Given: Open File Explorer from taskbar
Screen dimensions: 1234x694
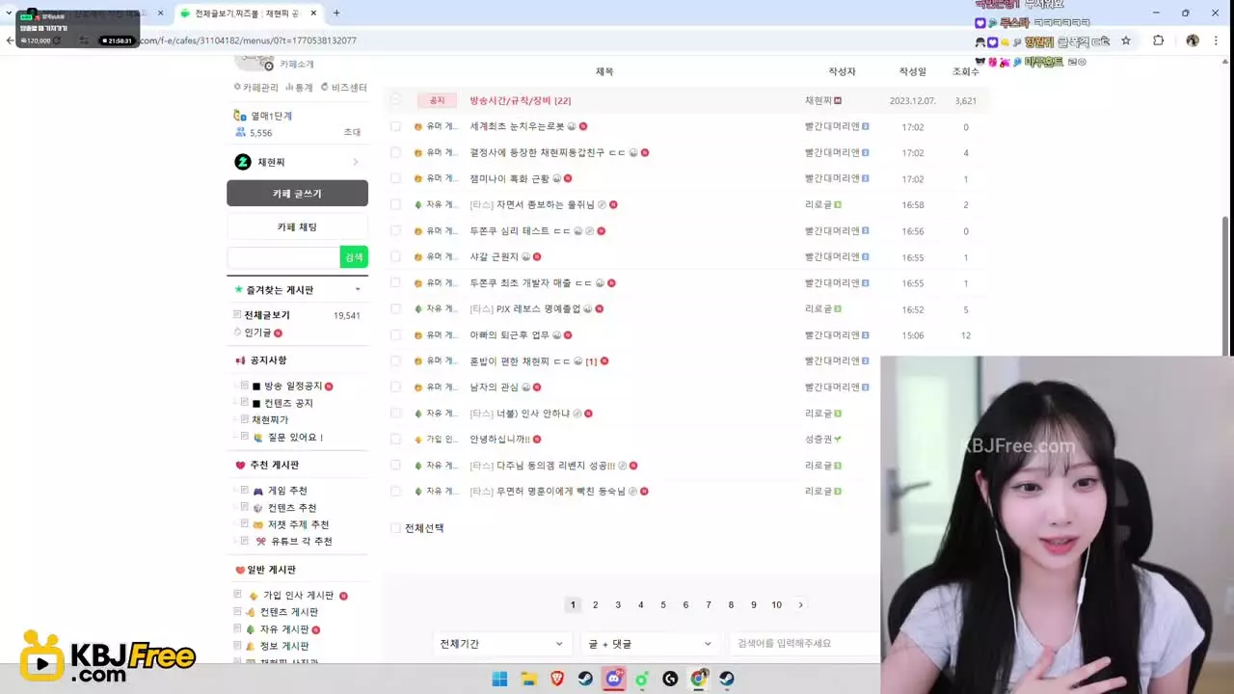Looking at the screenshot, I should (x=528, y=679).
